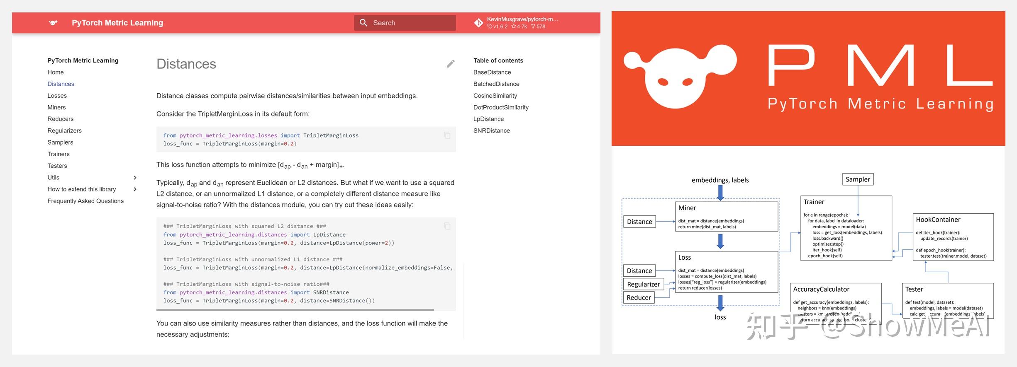Screen dimensions: 1017x367
Task: Select Distances in the sidebar navigation
Action: pos(61,84)
